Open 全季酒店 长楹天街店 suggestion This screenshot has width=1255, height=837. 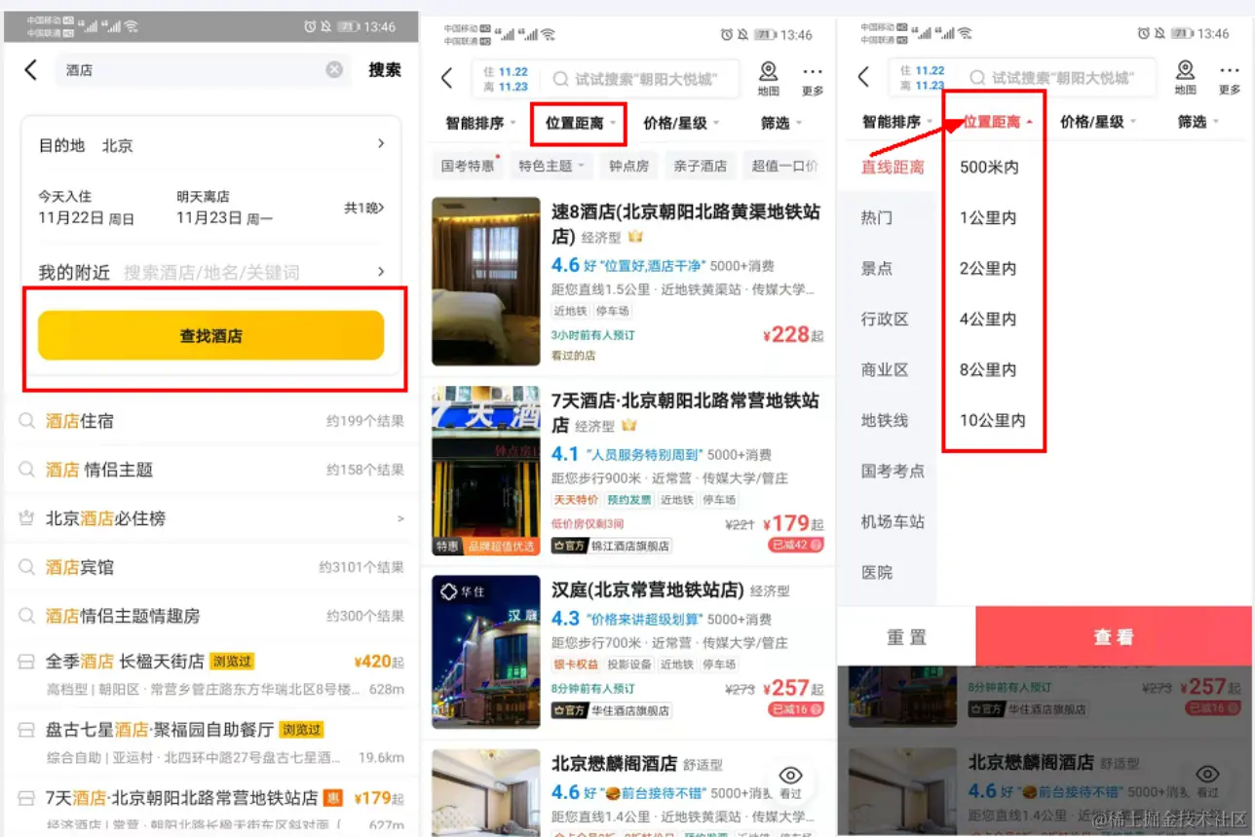tap(210, 674)
